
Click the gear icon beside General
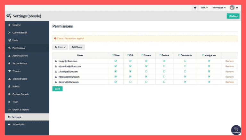[9, 25]
